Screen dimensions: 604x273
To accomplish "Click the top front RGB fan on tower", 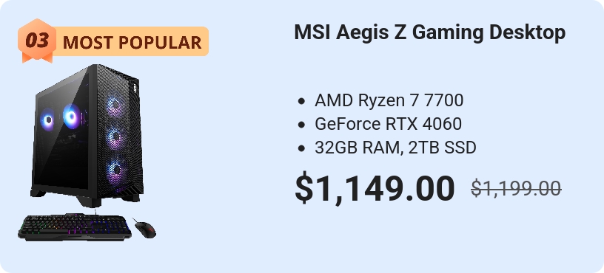I will click(x=115, y=106).
